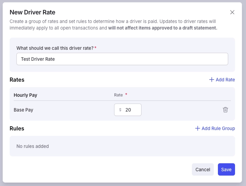Click the bold draft statement warning text

(163, 28)
